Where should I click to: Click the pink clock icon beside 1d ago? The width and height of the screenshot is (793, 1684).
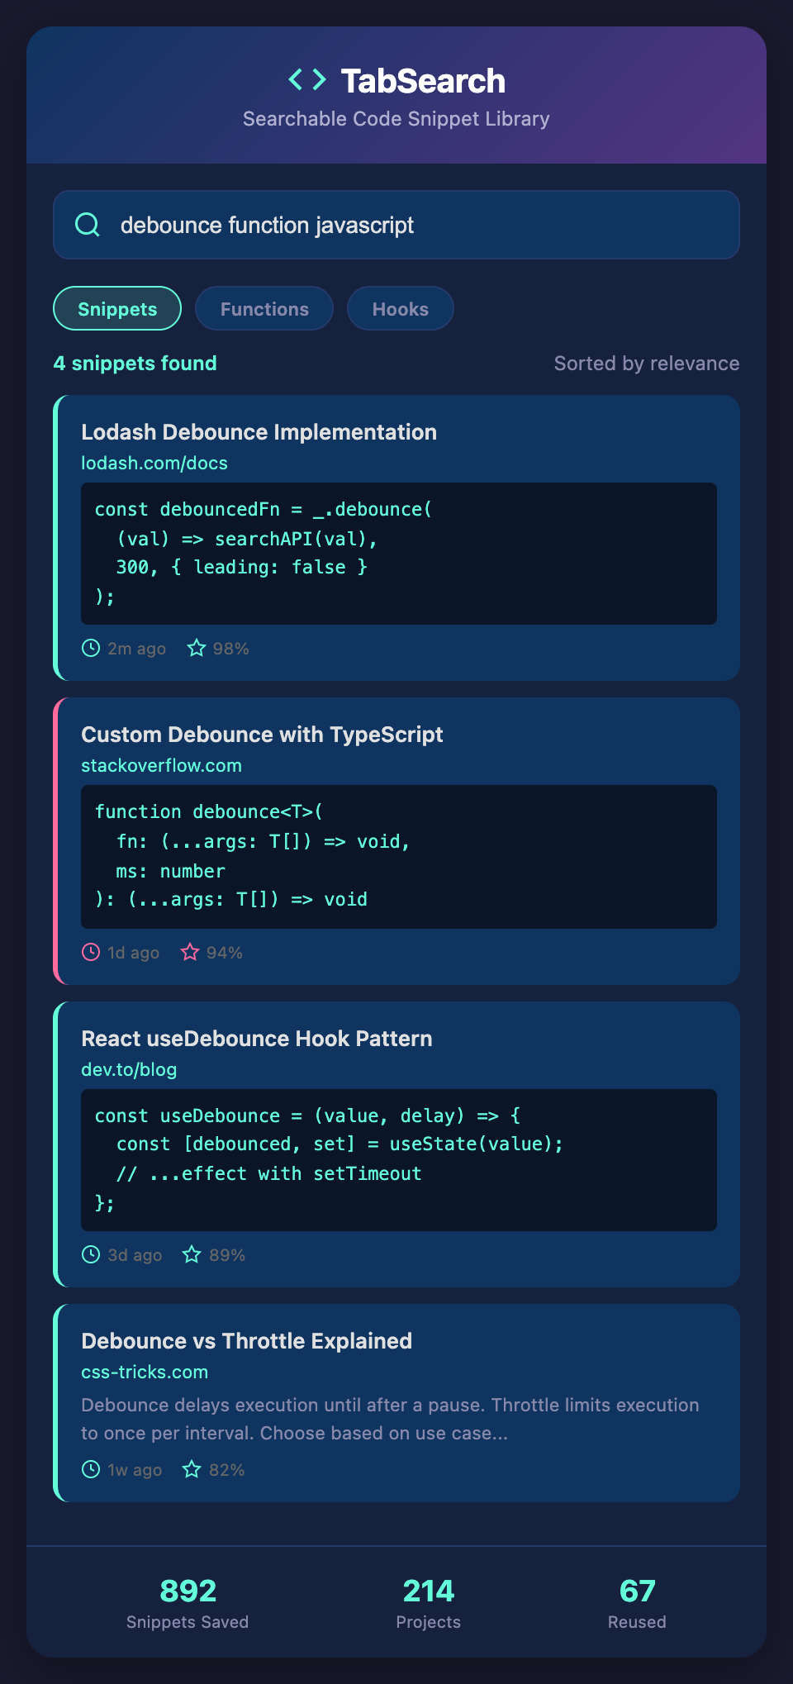click(x=91, y=952)
